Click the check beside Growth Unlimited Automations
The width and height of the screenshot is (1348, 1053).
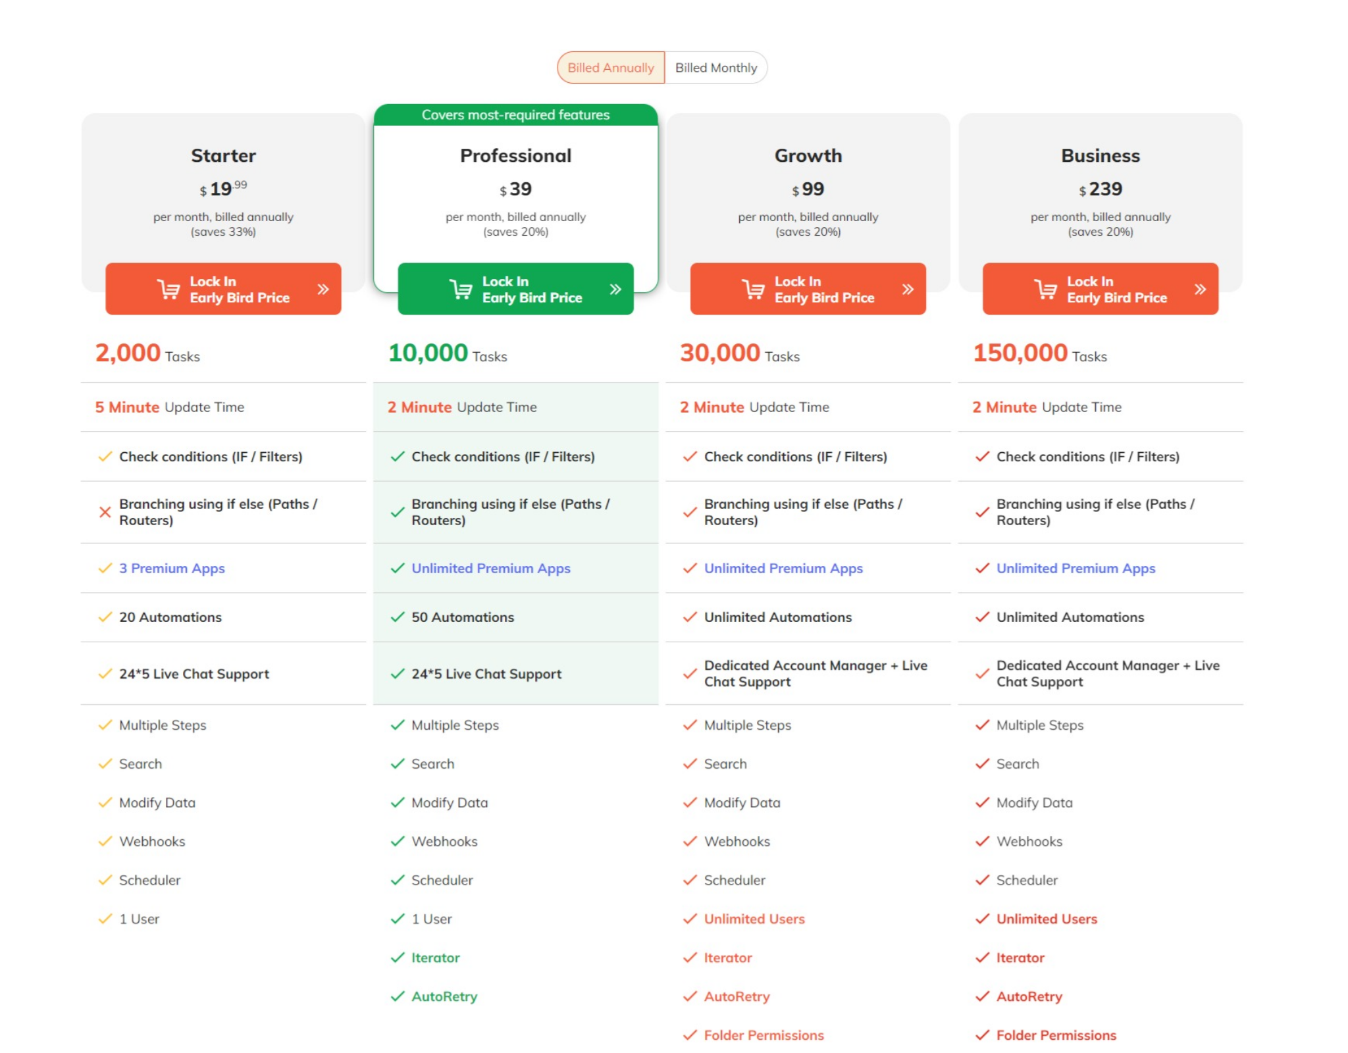coord(689,617)
